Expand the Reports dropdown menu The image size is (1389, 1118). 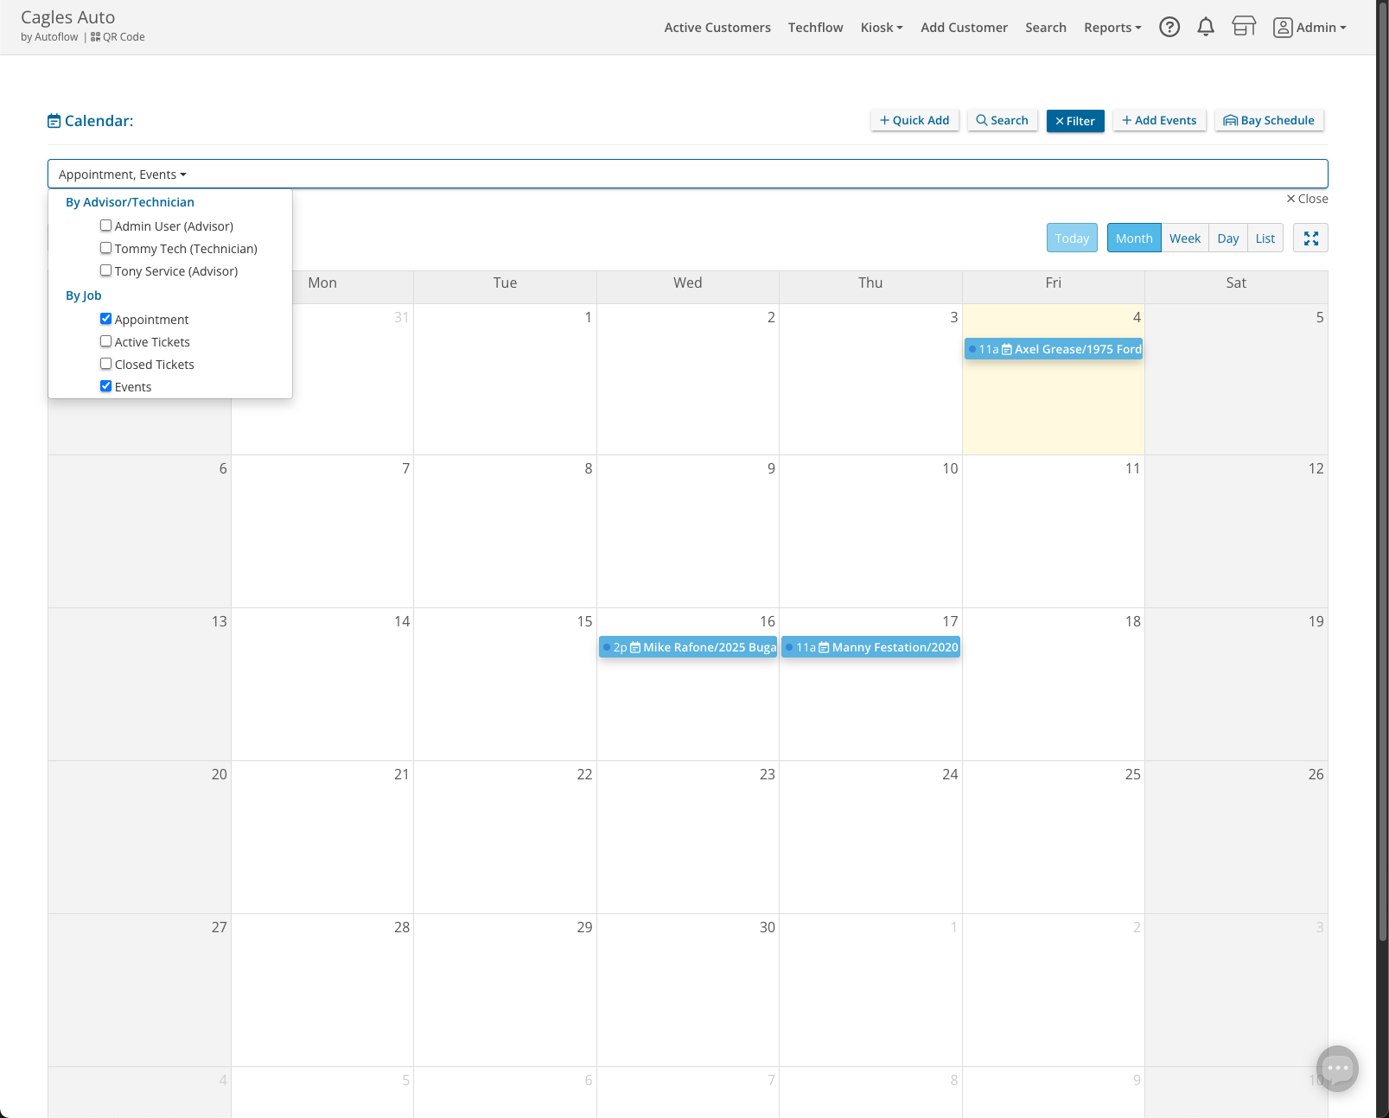[1112, 28]
